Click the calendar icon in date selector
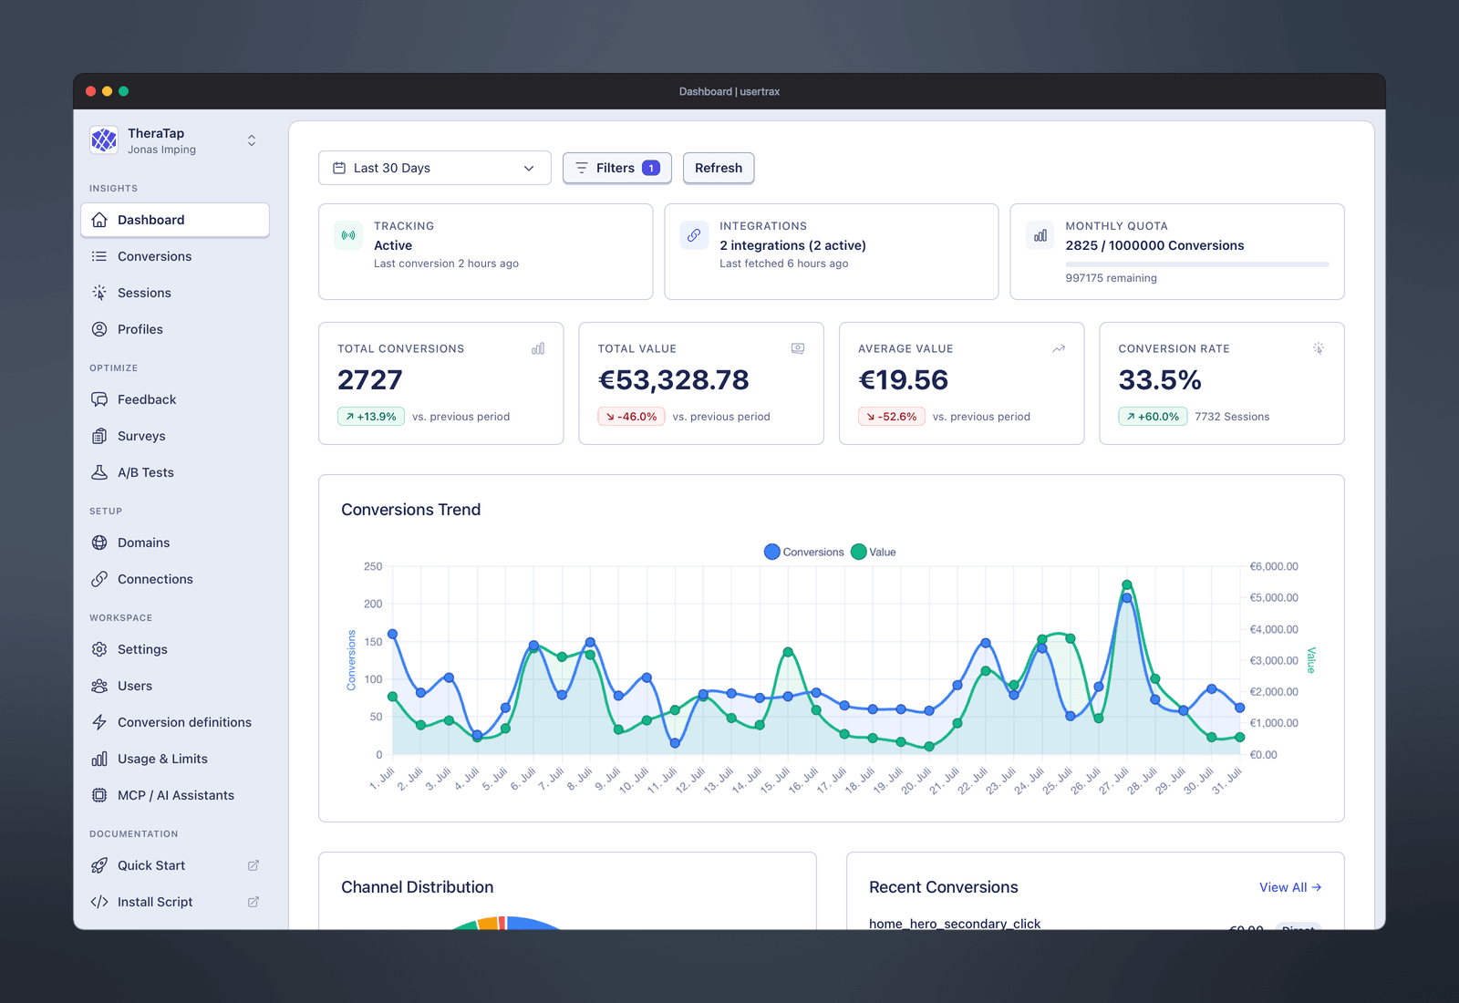 coord(339,168)
